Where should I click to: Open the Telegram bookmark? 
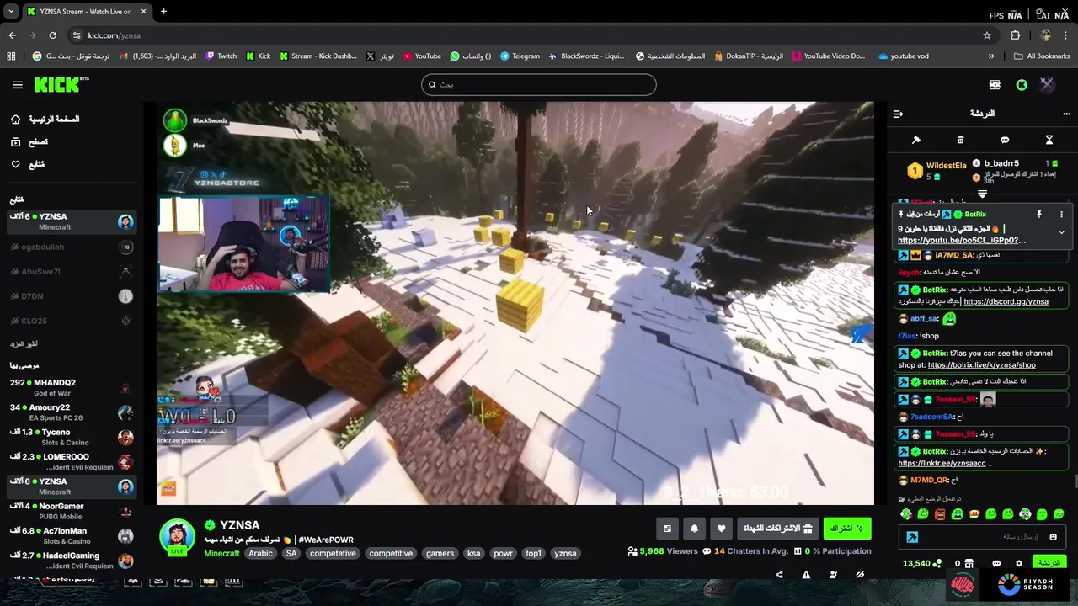click(520, 56)
